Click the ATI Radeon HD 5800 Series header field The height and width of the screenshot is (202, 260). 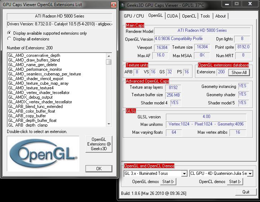tap(60, 16)
